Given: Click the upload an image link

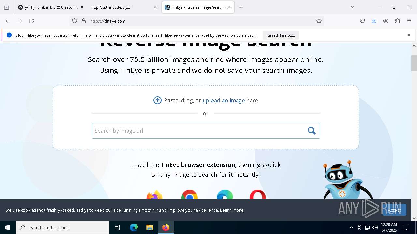Looking at the screenshot, I should (224, 100).
